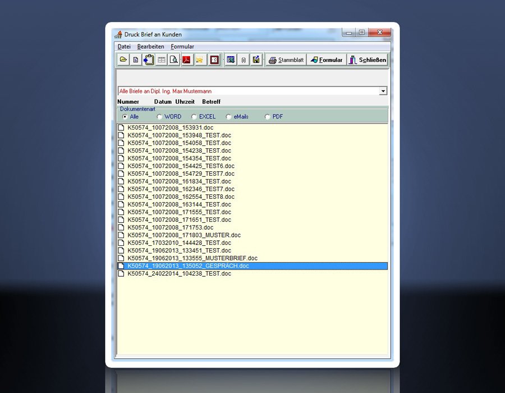505x393 pixels.
Task: Click the clipboard paste icon with arrow
Action: [149, 60]
